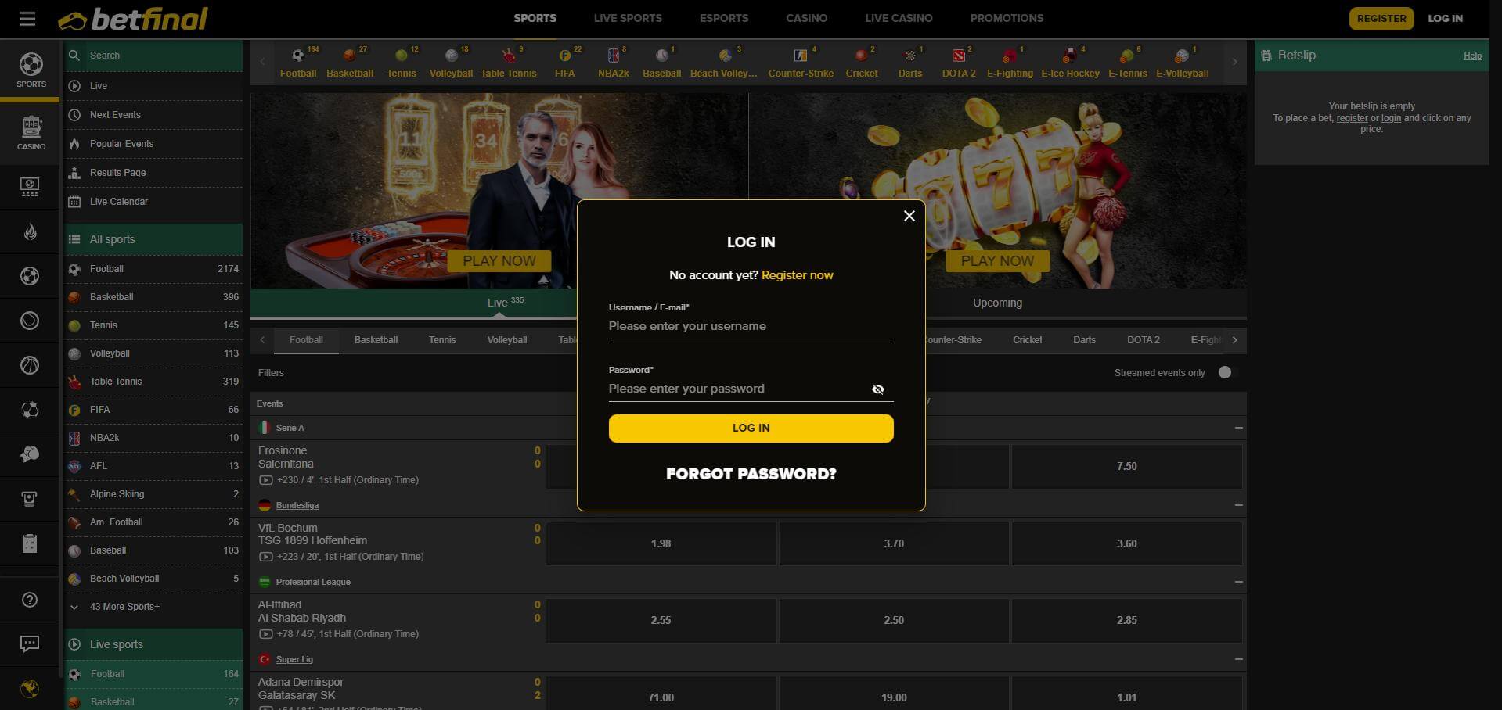Collapse the Serie A events section
Image resolution: width=1502 pixels, height=710 pixels.
point(1237,428)
